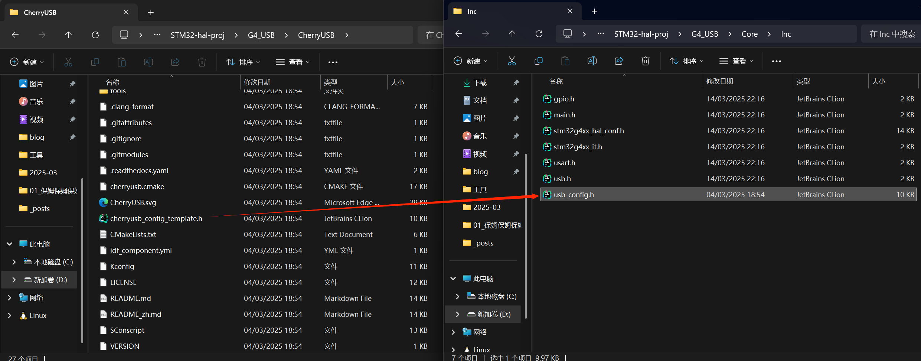Click the PC icon in Inc address bar
This screenshot has height=361, width=921.
[x=568, y=34]
